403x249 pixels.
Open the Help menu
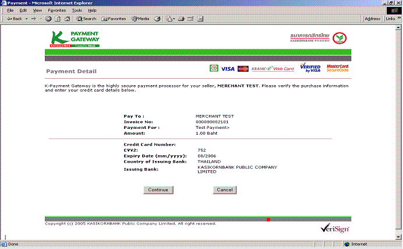coord(92,10)
